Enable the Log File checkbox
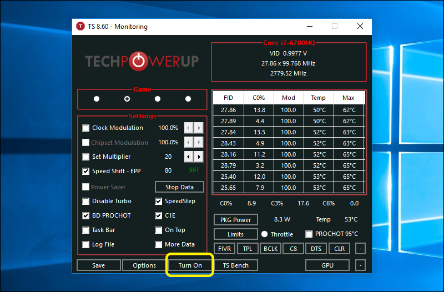This screenshot has height=292, width=444. [86, 244]
